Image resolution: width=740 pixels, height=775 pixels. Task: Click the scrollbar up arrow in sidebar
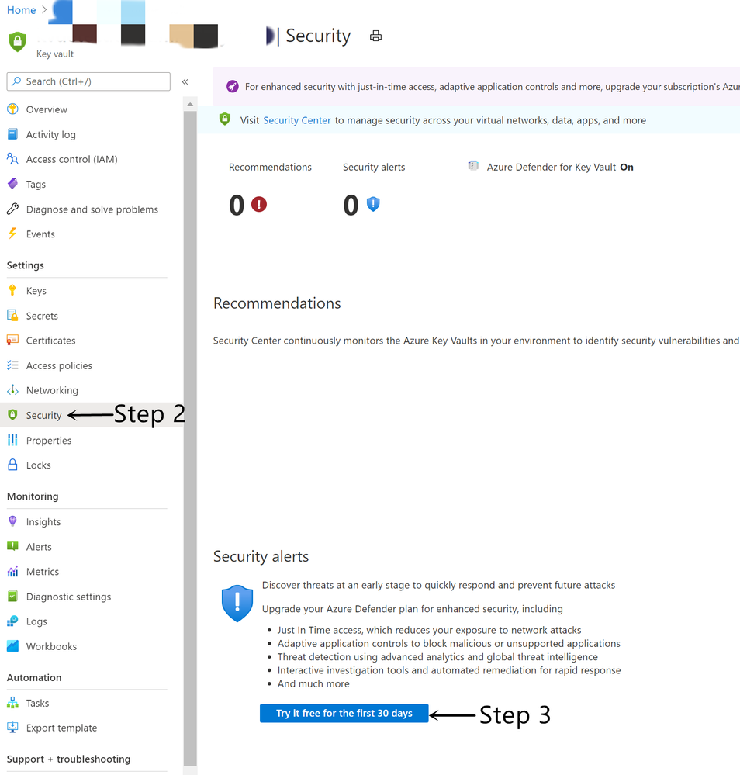(190, 104)
